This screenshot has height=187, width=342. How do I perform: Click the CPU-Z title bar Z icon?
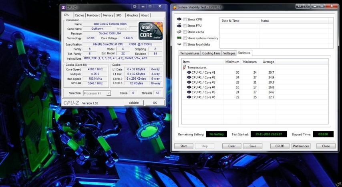point(63,8)
